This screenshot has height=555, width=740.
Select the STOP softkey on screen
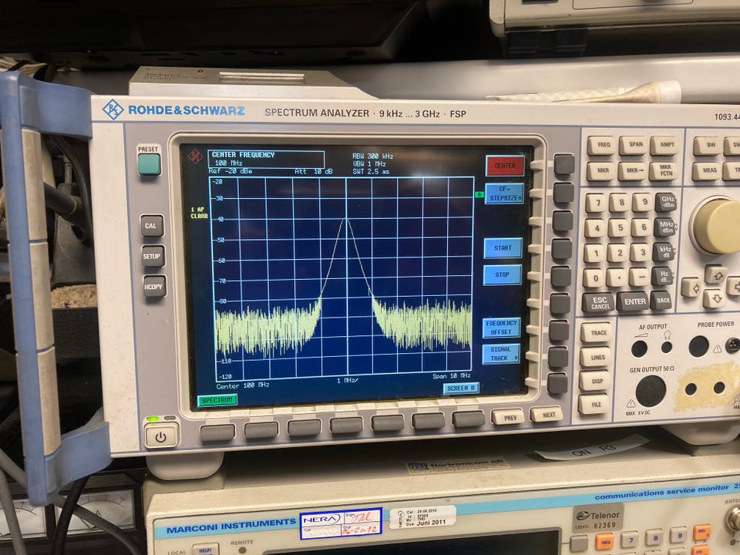coord(502,274)
